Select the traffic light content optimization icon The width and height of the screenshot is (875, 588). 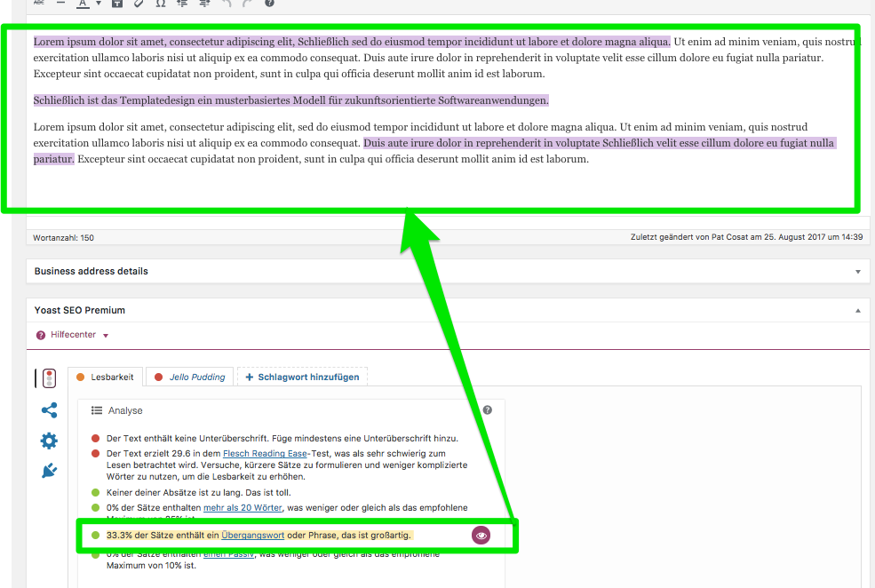coord(49,378)
